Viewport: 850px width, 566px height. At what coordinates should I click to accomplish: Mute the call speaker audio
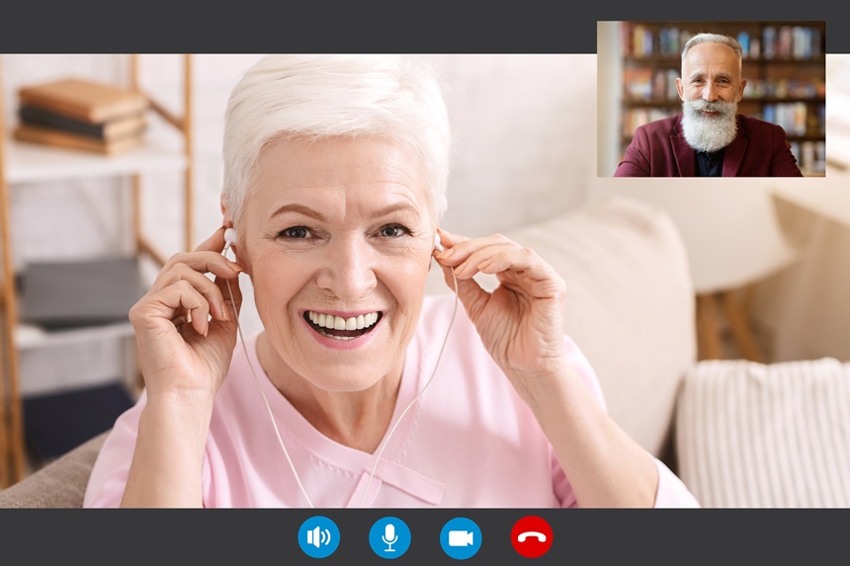click(318, 537)
